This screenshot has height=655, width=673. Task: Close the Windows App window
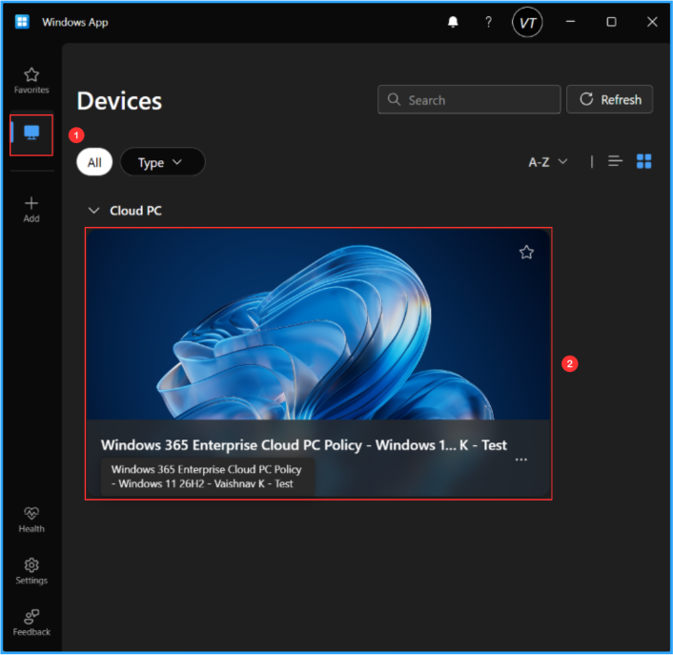[x=652, y=22]
